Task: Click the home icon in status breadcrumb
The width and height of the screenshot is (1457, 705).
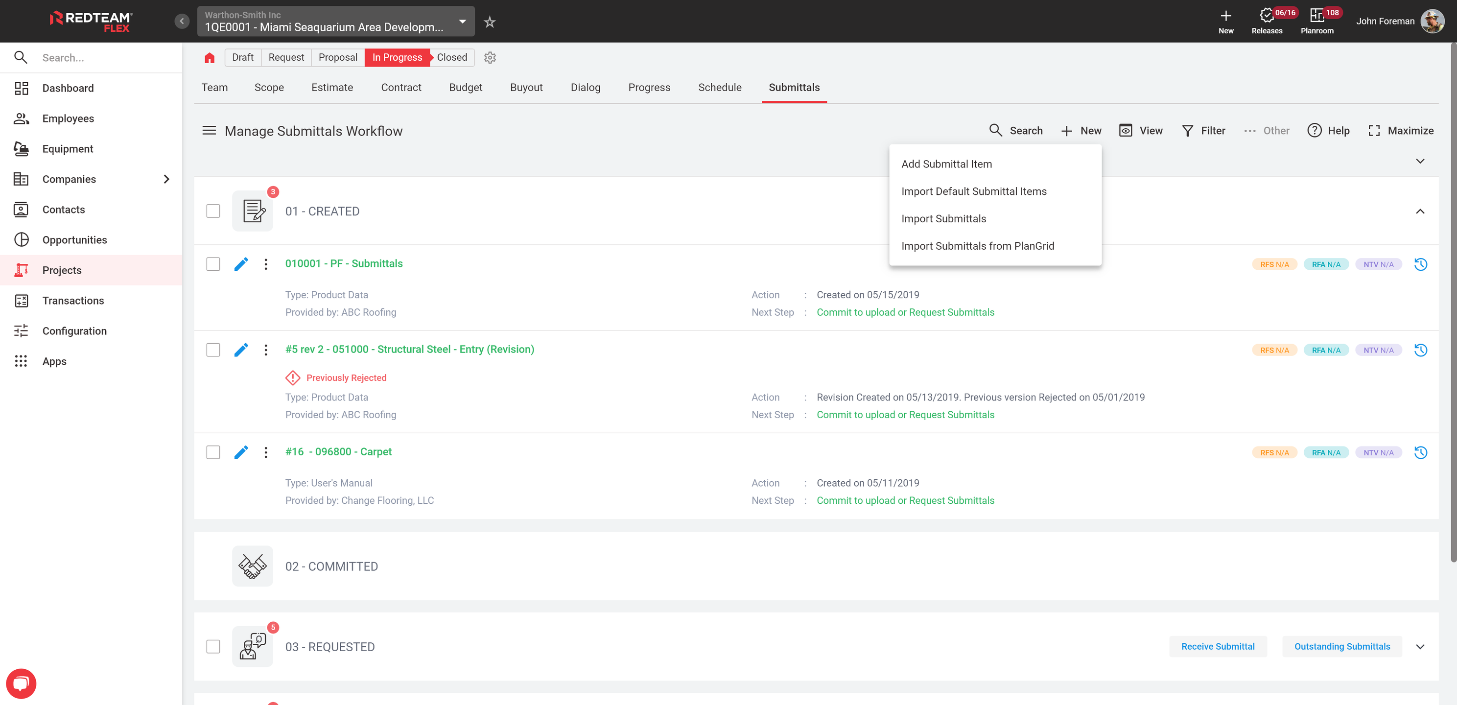Action: coord(209,57)
